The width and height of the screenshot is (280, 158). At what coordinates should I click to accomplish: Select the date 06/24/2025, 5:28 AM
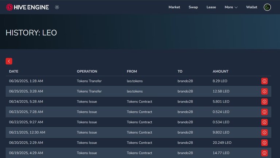tap(26, 101)
